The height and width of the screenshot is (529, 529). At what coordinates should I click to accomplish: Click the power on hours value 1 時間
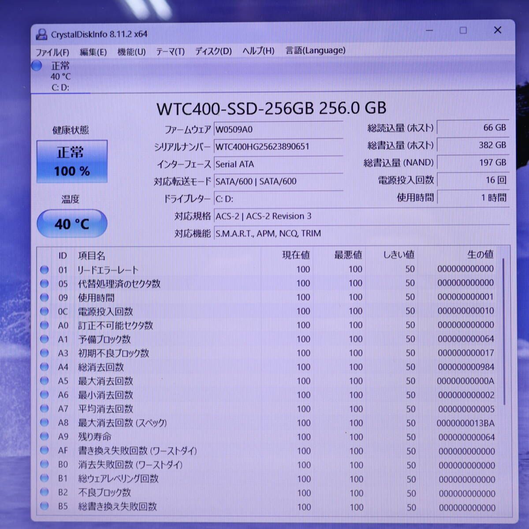tap(473, 197)
